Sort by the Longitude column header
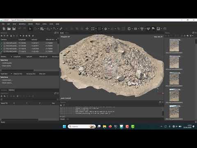Image resolution: width=197 pixels, height=148 pixels. pyautogui.click(x=22, y=39)
